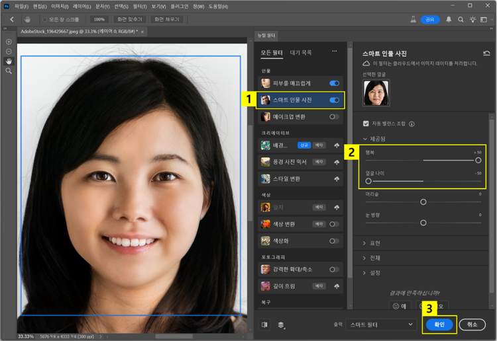Select the Zoom magnifier tool
Screen dimensions: 497x341
click(x=9, y=71)
